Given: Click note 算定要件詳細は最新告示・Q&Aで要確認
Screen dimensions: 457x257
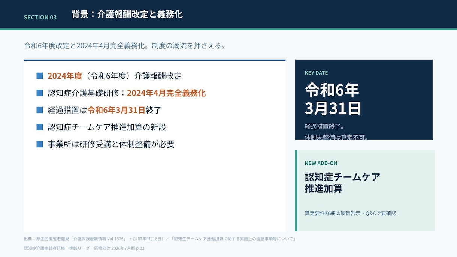Looking at the screenshot, I should 350,213.
